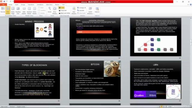
Task: Select the Libra slide thumbnail
Action: click(156, 80)
